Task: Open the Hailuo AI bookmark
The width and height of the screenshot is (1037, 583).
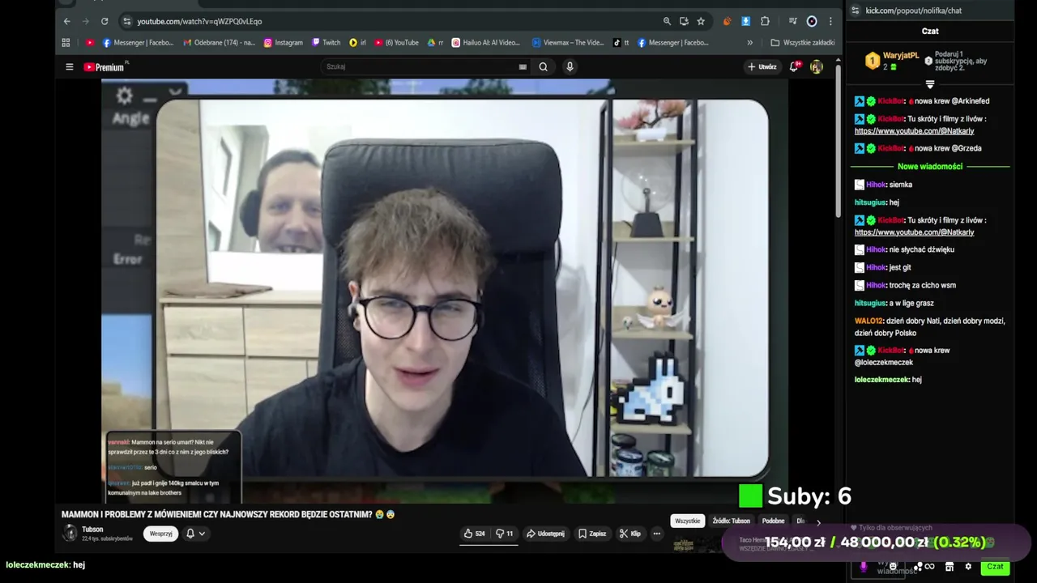Action: [x=486, y=42]
